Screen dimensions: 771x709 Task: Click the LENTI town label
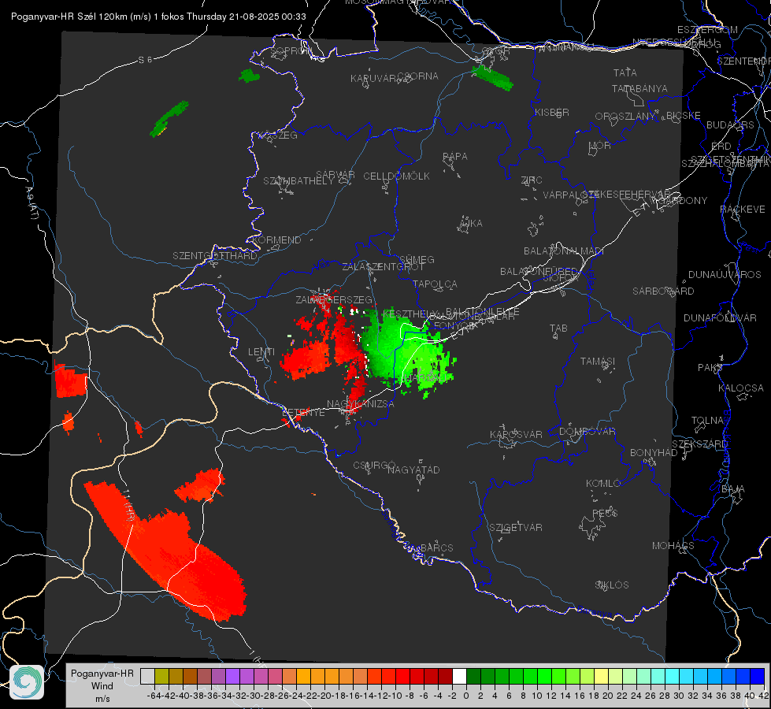click(261, 352)
